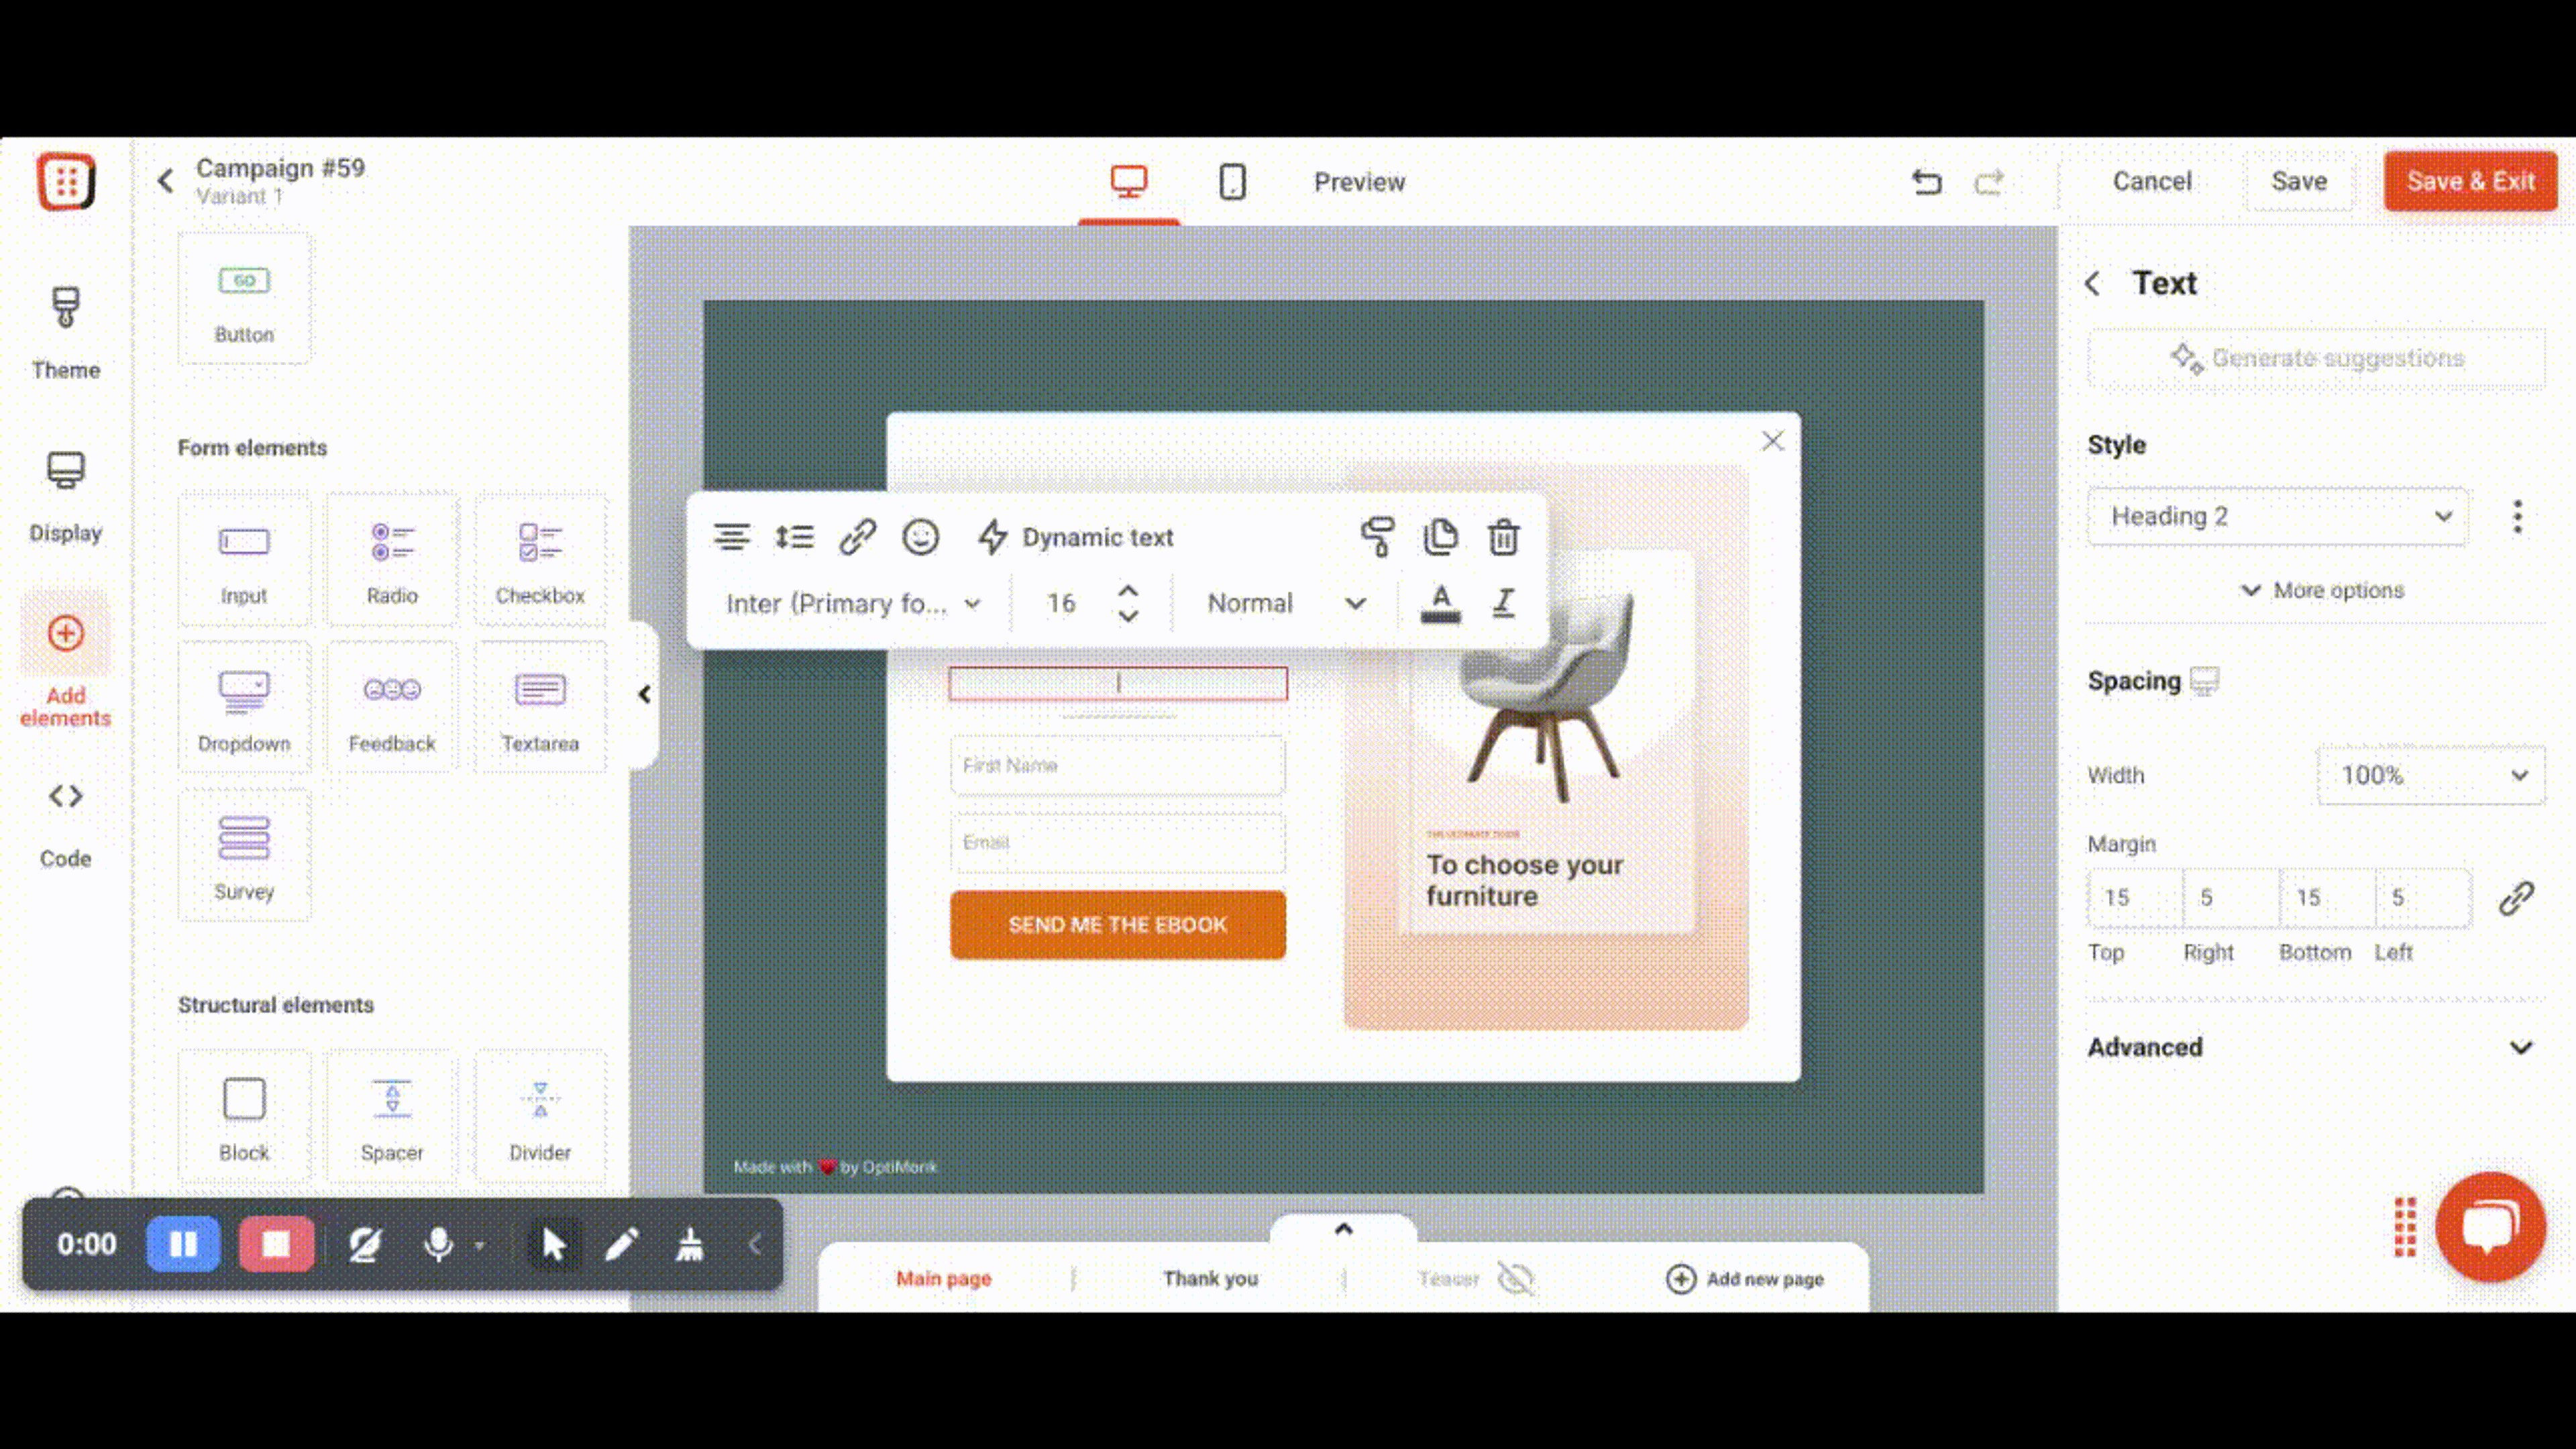Open the Width 100% dropdown
2576x1449 pixels.
click(x=2430, y=775)
